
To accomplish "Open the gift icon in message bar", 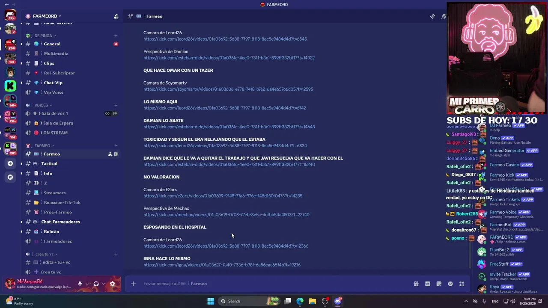I will coord(416,284).
